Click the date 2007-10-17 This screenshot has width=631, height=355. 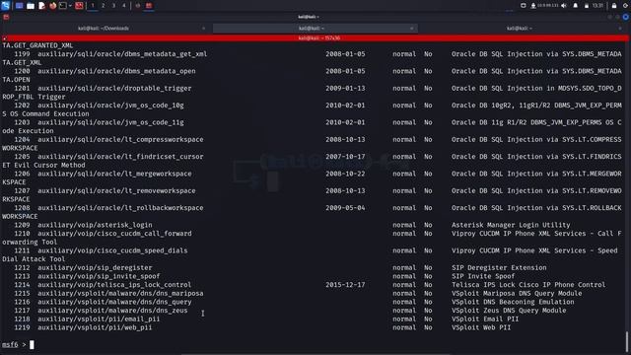[x=345, y=157]
